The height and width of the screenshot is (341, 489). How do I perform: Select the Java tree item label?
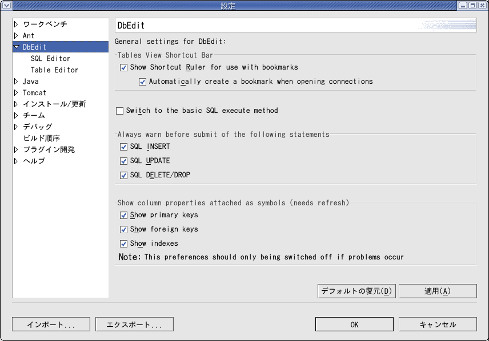point(31,82)
